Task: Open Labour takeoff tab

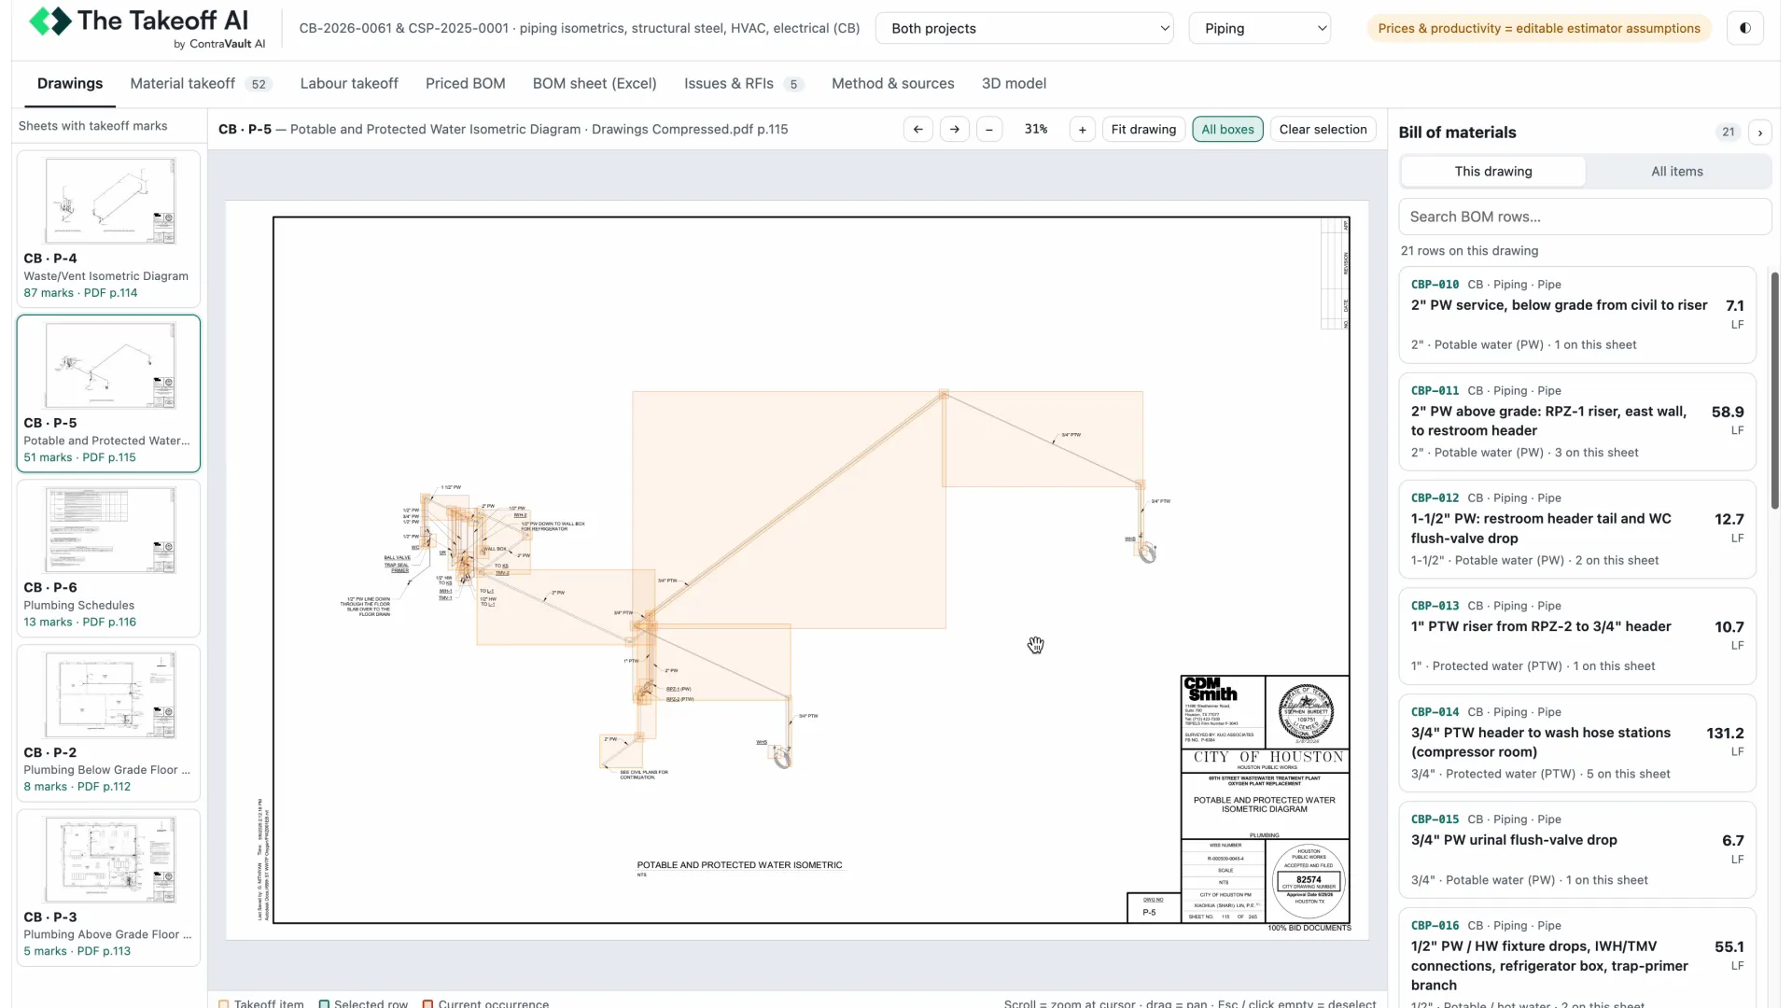Action: [349, 83]
